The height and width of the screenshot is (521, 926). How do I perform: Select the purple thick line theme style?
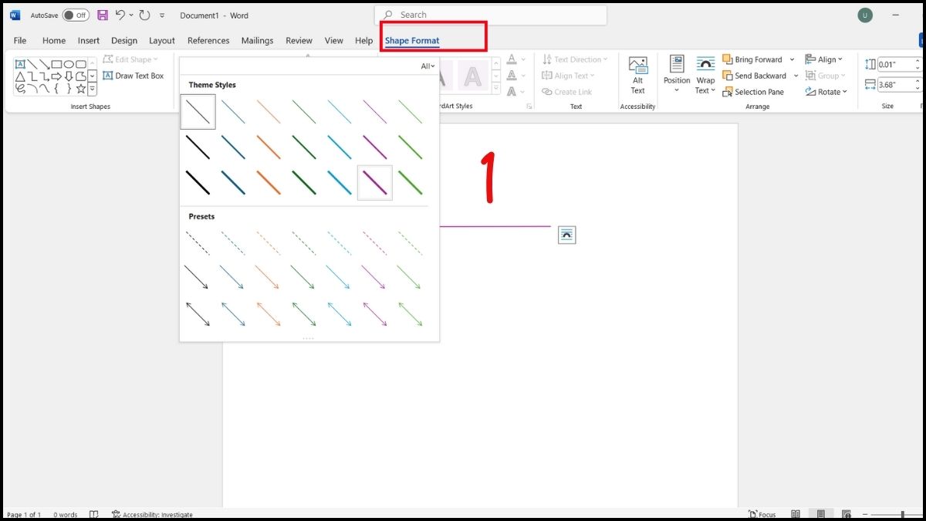click(375, 183)
